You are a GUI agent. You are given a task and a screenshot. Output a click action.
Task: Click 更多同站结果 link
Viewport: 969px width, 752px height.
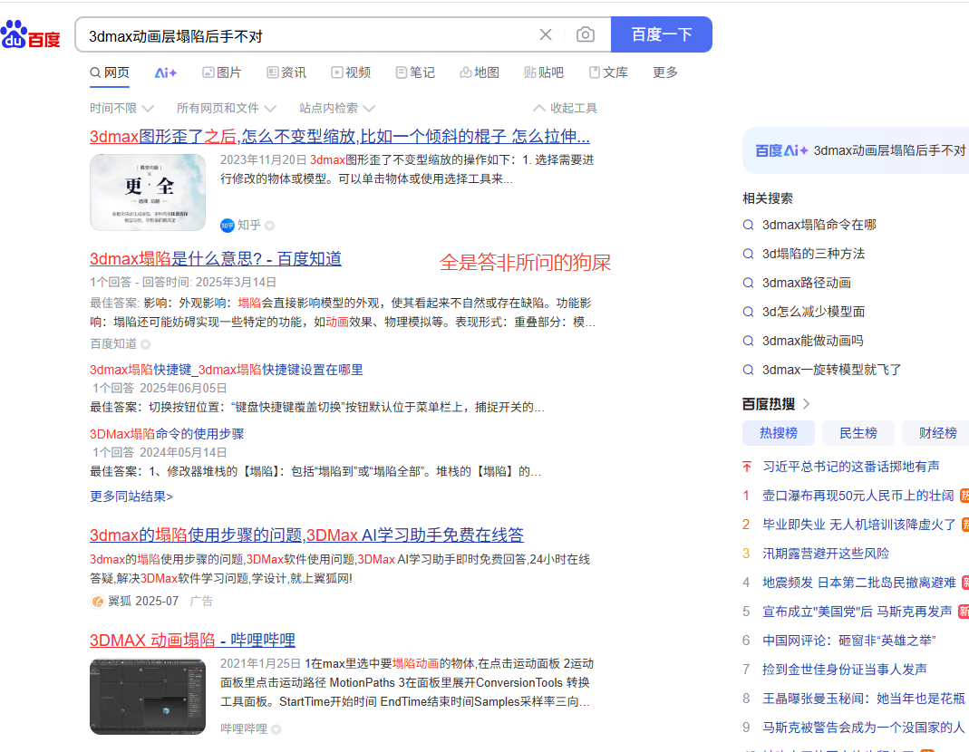131,497
